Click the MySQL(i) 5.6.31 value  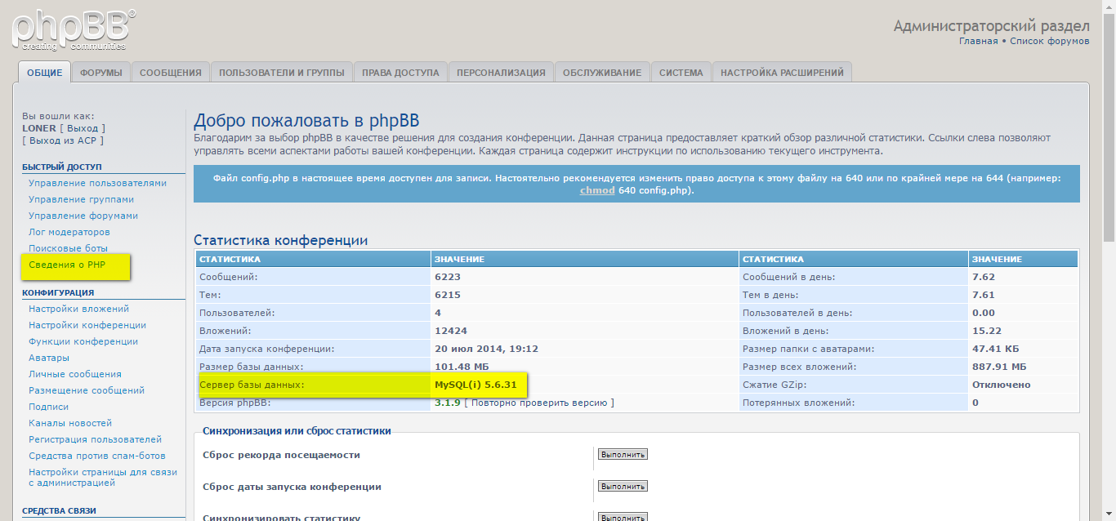pyautogui.click(x=475, y=385)
